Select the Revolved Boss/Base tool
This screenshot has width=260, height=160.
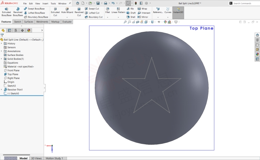click(18, 12)
